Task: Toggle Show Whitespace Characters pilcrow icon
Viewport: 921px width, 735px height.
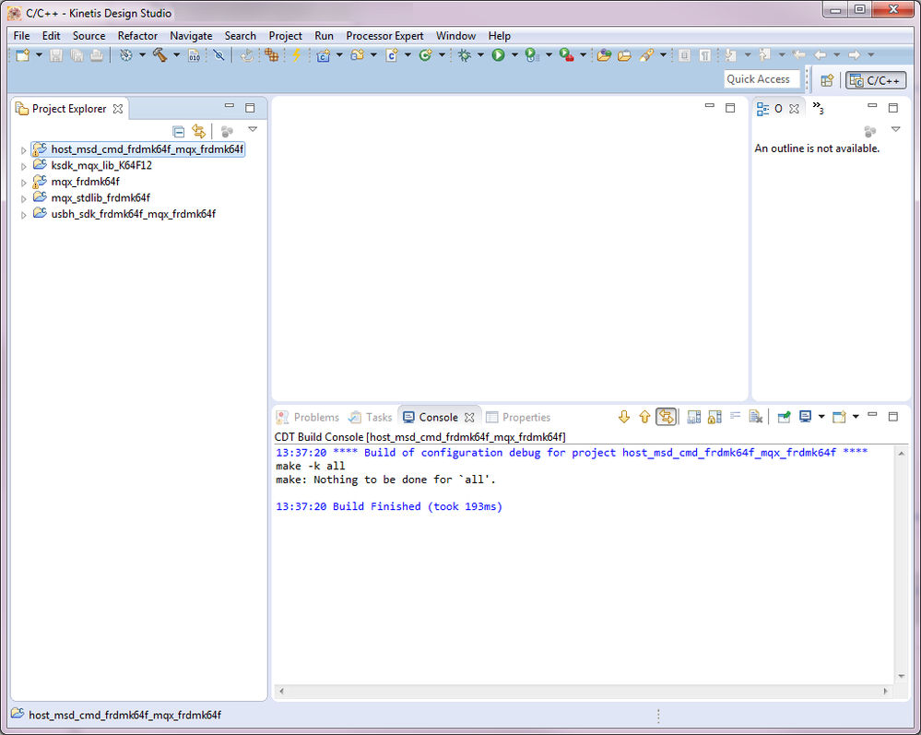Action: tap(705, 55)
